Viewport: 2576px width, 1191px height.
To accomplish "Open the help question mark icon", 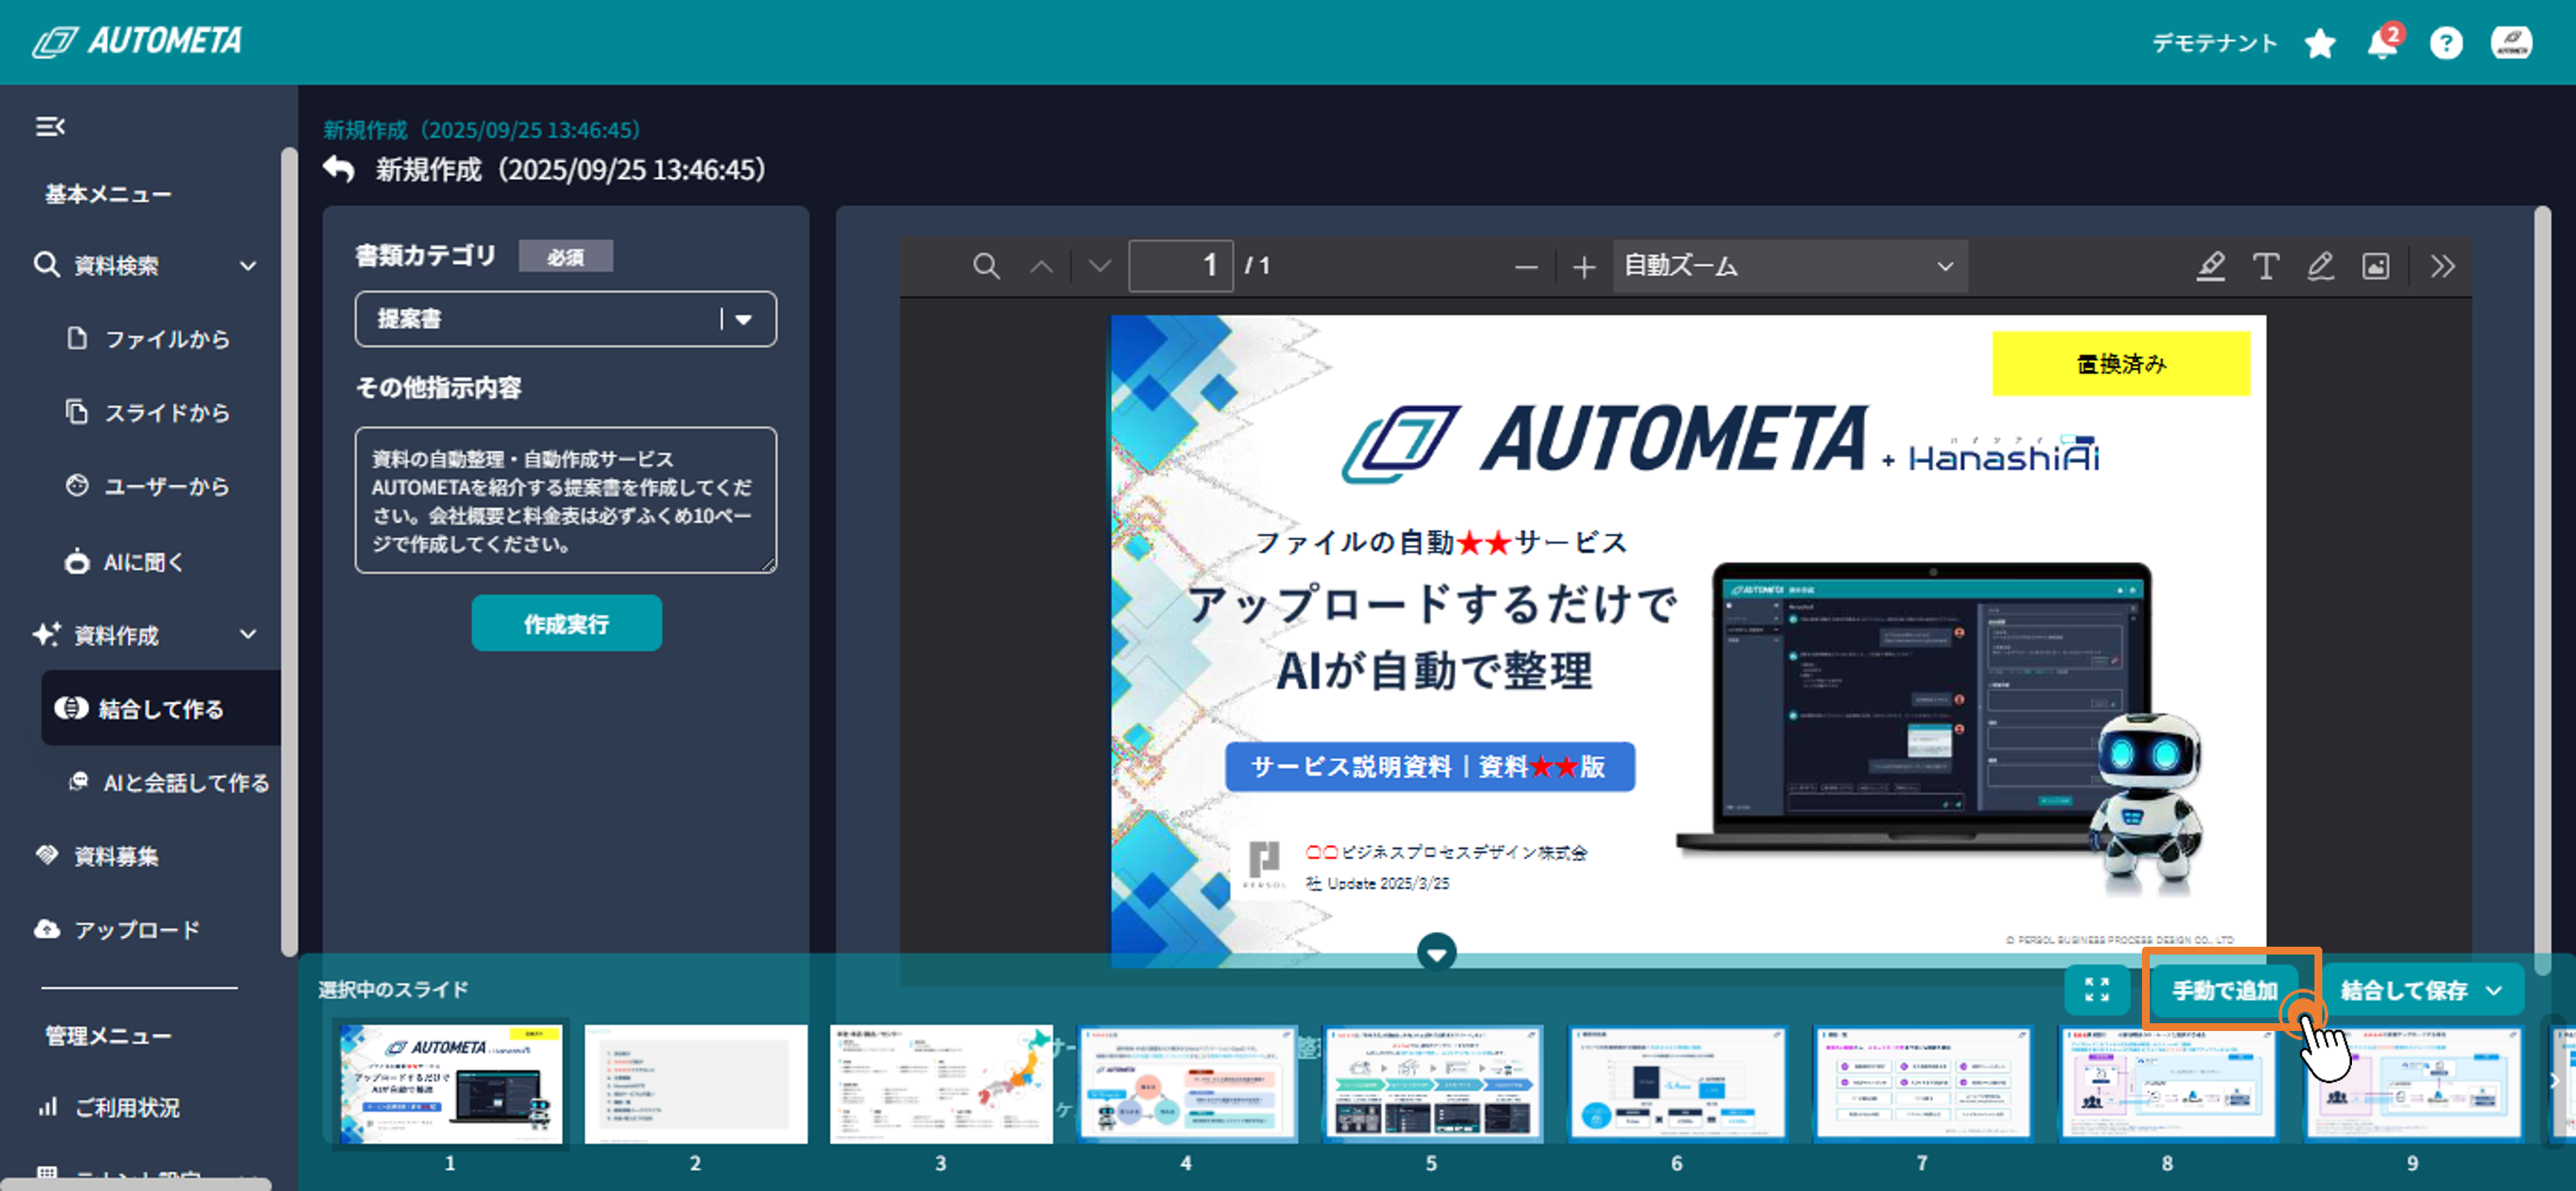I will (2445, 43).
